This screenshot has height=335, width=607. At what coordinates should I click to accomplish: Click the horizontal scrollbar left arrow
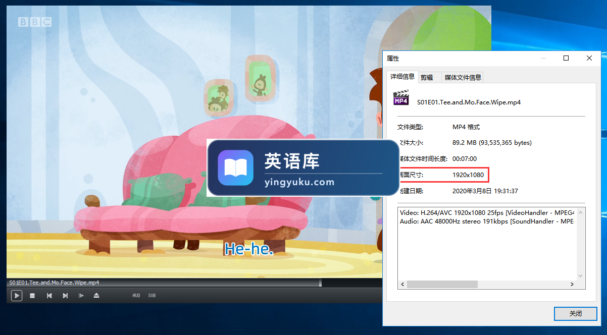pos(402,285)
